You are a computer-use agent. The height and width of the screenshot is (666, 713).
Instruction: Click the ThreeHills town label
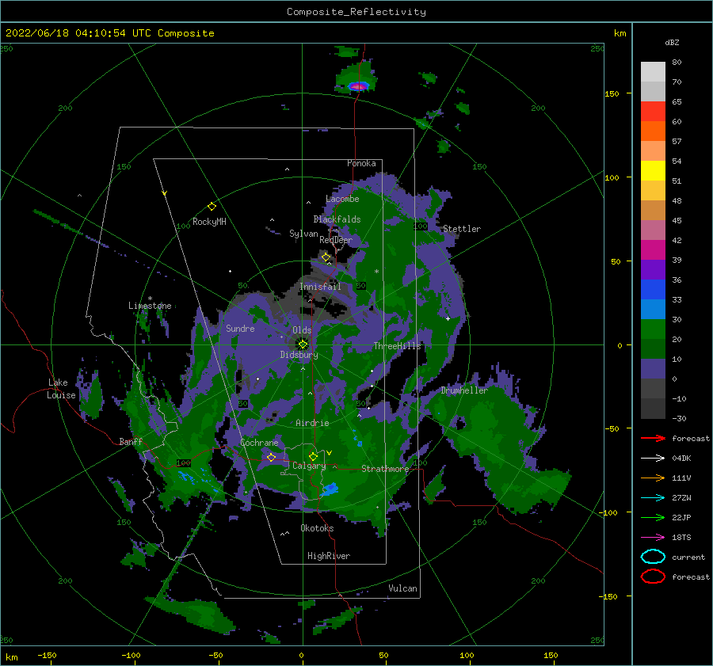[x=397, y=346]
